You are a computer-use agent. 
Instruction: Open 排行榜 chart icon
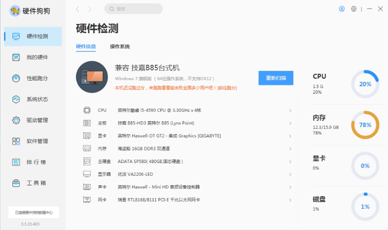(x=16, y=162)
